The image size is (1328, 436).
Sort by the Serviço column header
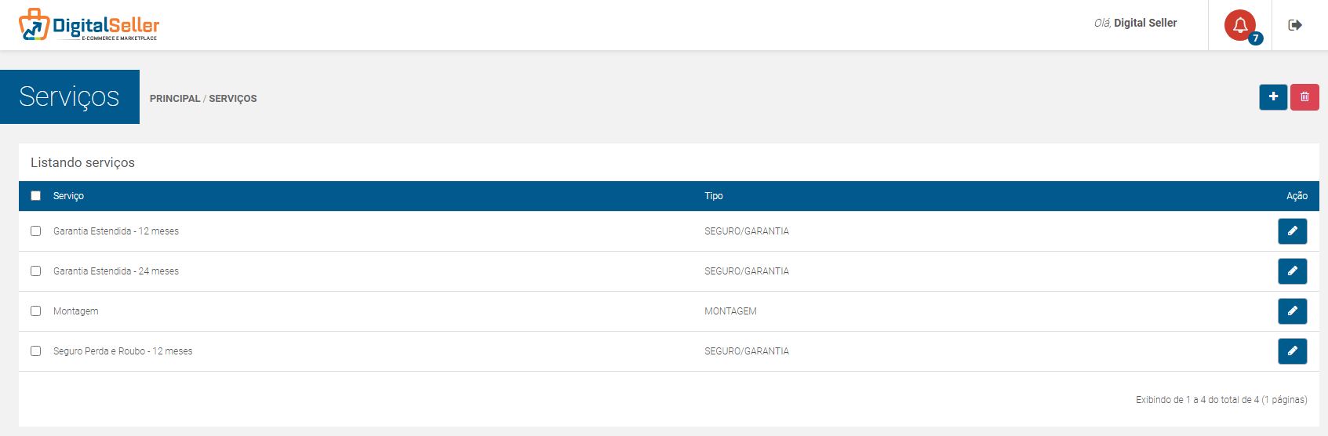click(x=68, y=196)
